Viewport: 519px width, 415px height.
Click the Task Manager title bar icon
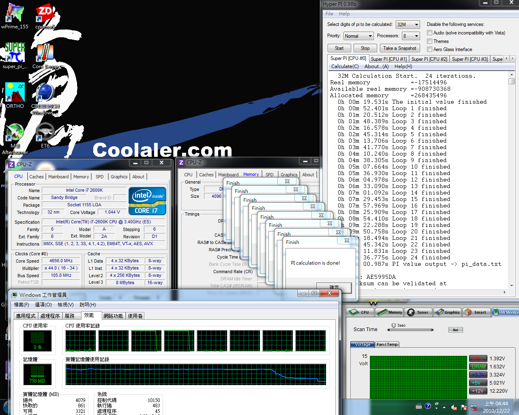pyautogui.click(x=15, y=295)
